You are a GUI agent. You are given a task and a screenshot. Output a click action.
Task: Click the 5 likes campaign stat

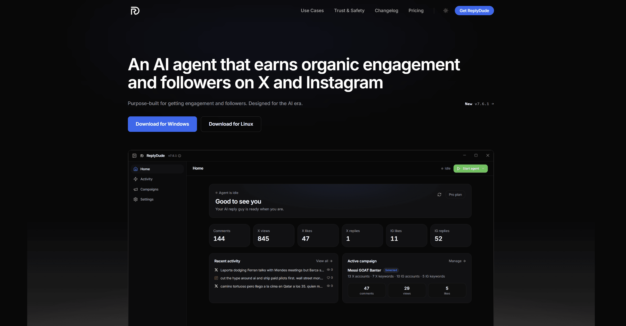tap(447, 290)
